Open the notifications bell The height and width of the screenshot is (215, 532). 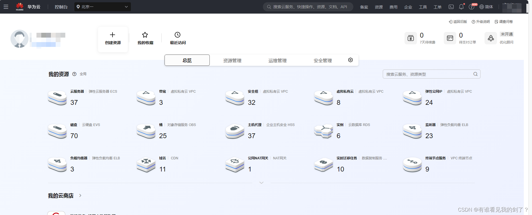(x=461, y=7)
